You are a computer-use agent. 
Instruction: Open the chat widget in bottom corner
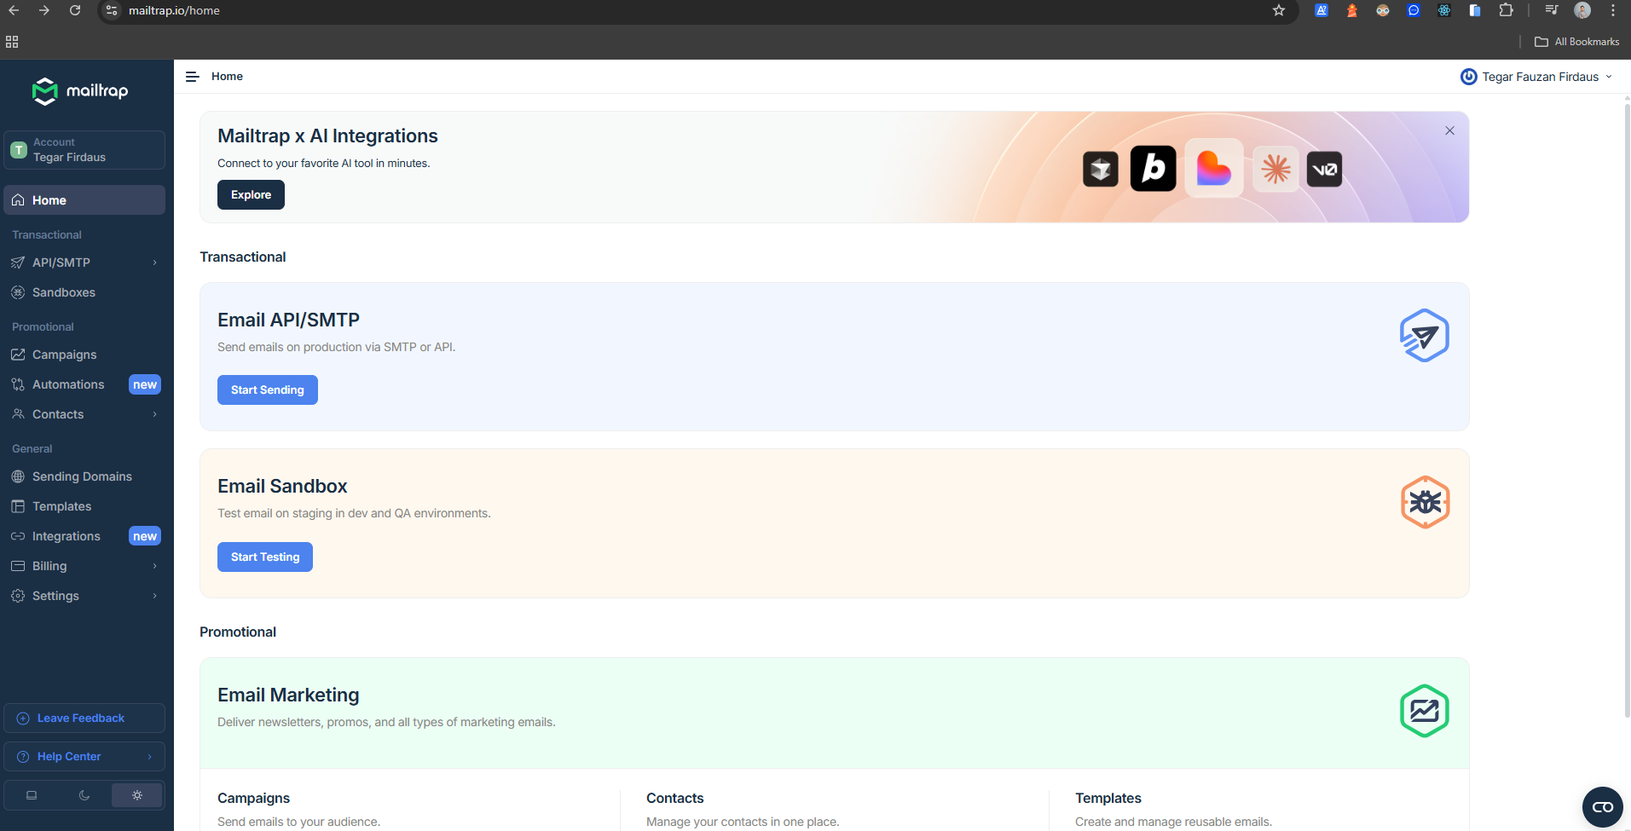click(1602, 806)
